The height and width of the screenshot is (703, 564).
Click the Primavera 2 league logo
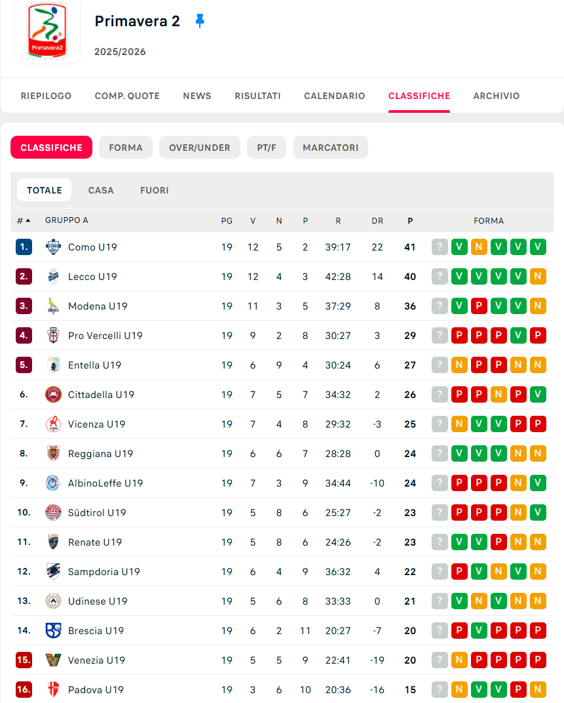point(47,30)
